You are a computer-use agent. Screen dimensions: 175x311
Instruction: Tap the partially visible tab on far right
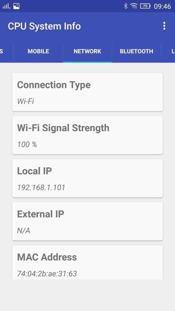(x=168, y=51)
